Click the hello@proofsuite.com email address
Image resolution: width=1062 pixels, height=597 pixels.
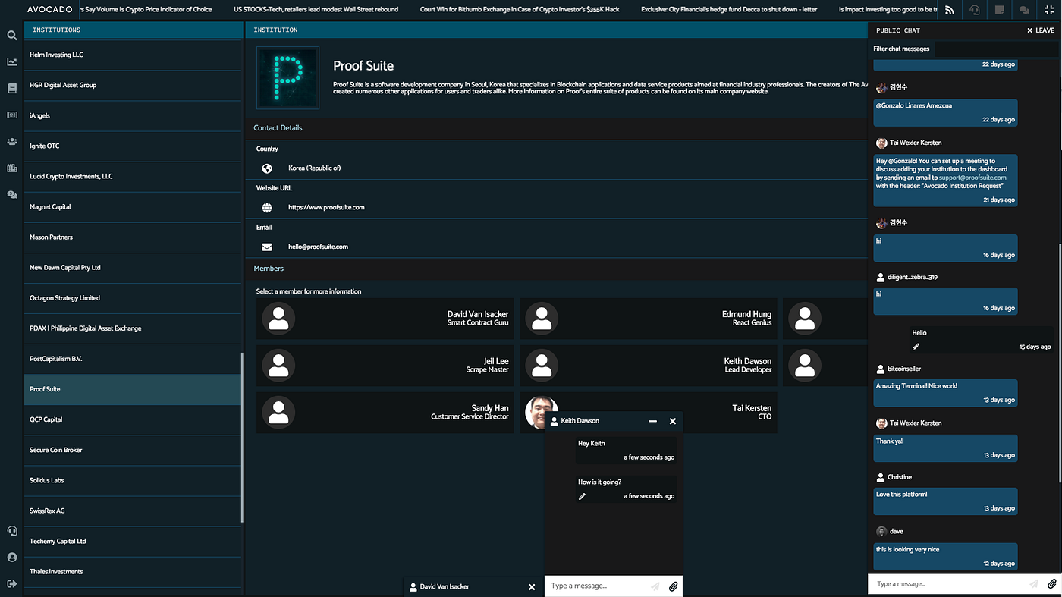tap(319, 247)
